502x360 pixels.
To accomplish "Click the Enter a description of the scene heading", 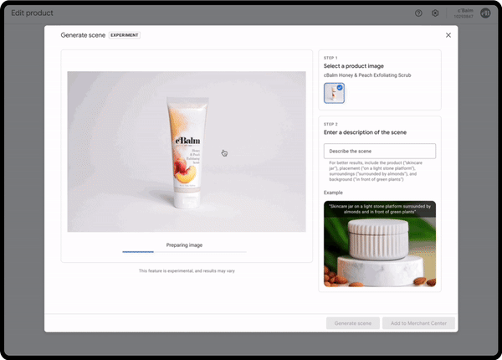I will [365, 132].
